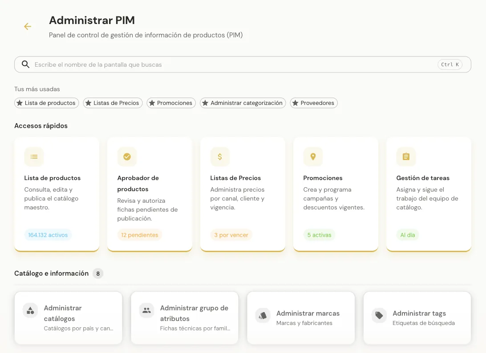This screenshot has height=353, width=486.
Task: Click description 'Administra precios por canal, cliente y vigencia'
Action: 237,198
